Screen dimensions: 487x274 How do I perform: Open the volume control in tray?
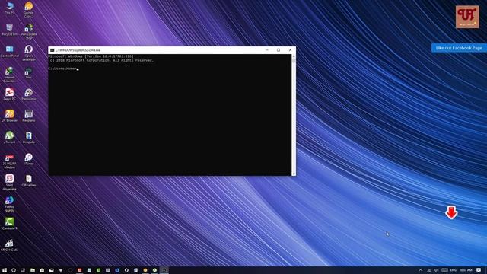coord(436,270)
